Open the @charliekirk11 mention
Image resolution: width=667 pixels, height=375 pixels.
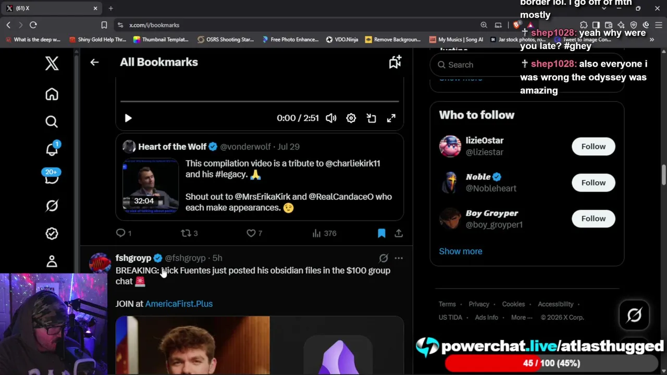(x=353, y=164)
